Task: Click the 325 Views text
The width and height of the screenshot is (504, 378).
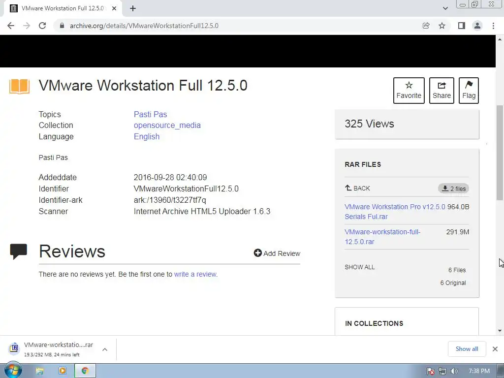Action: point(369,124)
